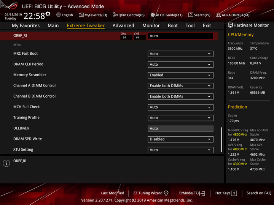274x205 pixels.
Task: Select the MCH Full Check label
Action: [x=27, y=107]
